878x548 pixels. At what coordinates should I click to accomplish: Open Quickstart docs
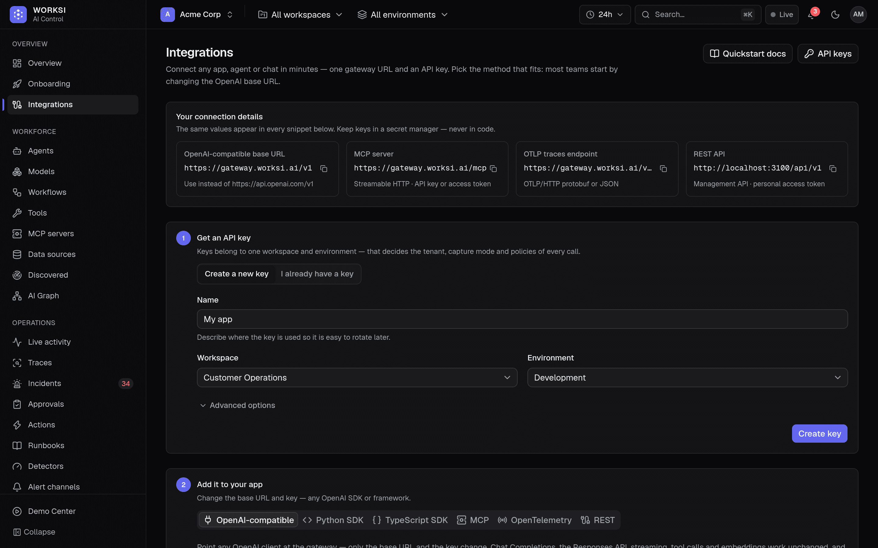(x=748, y=54)
